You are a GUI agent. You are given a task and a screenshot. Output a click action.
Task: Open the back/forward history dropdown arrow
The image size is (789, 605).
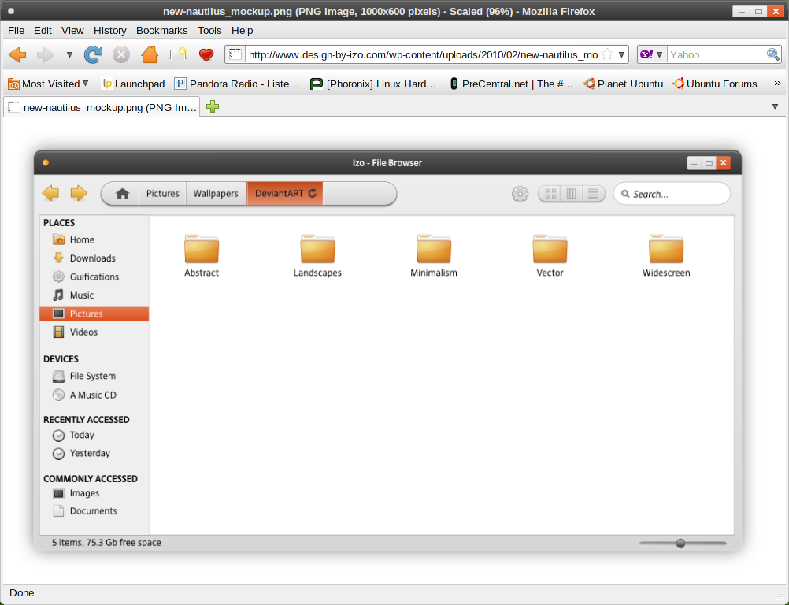coord(69,55)
